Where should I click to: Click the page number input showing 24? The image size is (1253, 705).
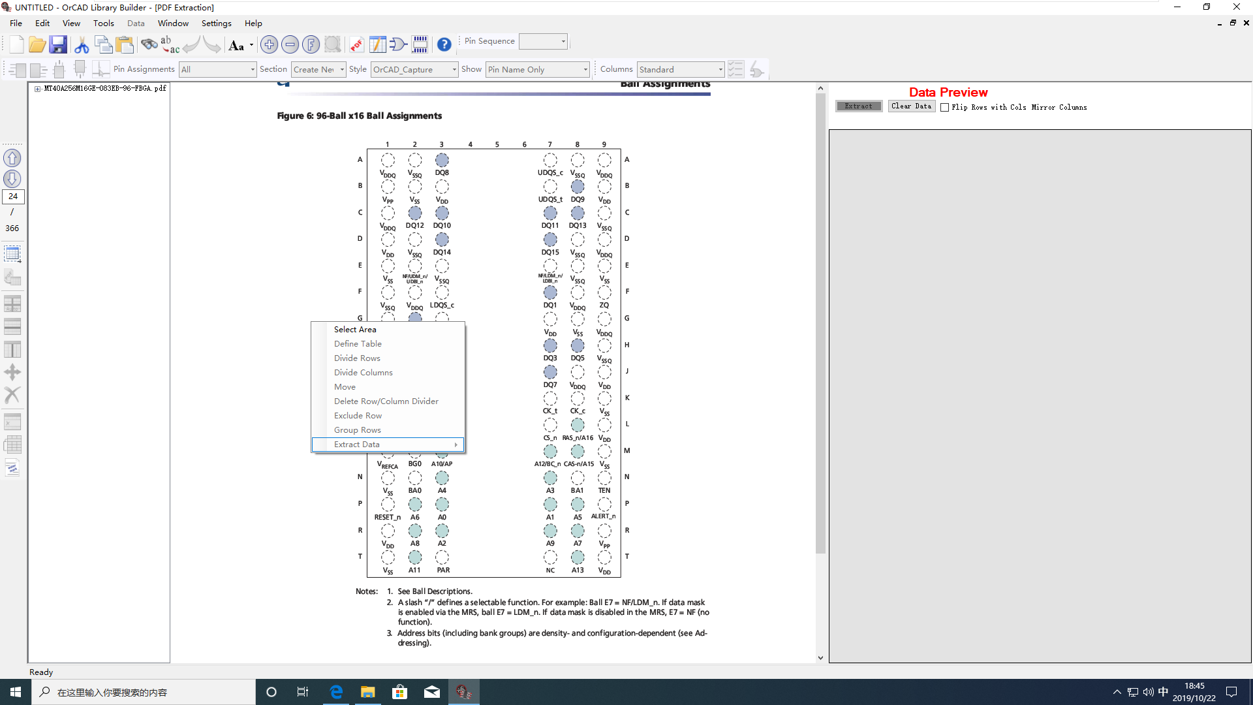pos(13,196)
